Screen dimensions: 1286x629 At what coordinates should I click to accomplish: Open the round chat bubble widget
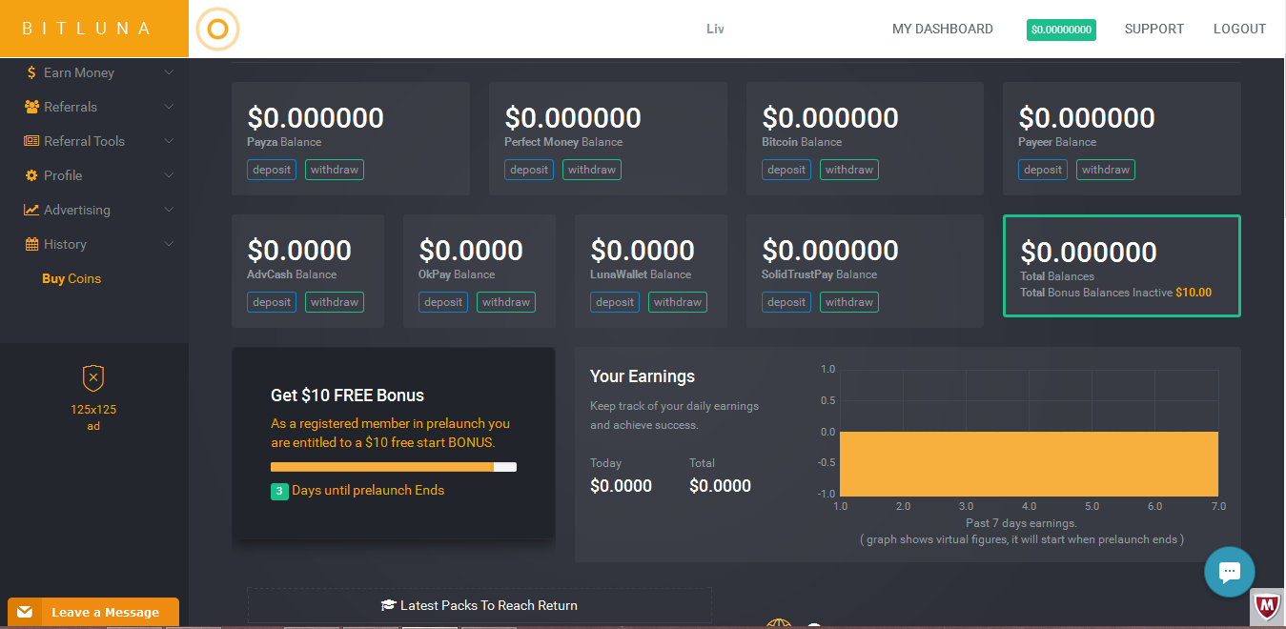tap(1230, 572)
